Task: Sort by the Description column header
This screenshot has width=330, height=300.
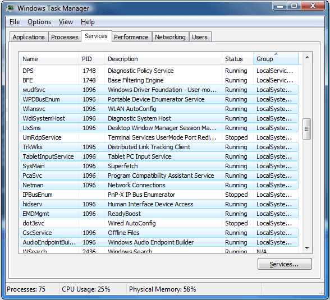Action: pos(163,59)
